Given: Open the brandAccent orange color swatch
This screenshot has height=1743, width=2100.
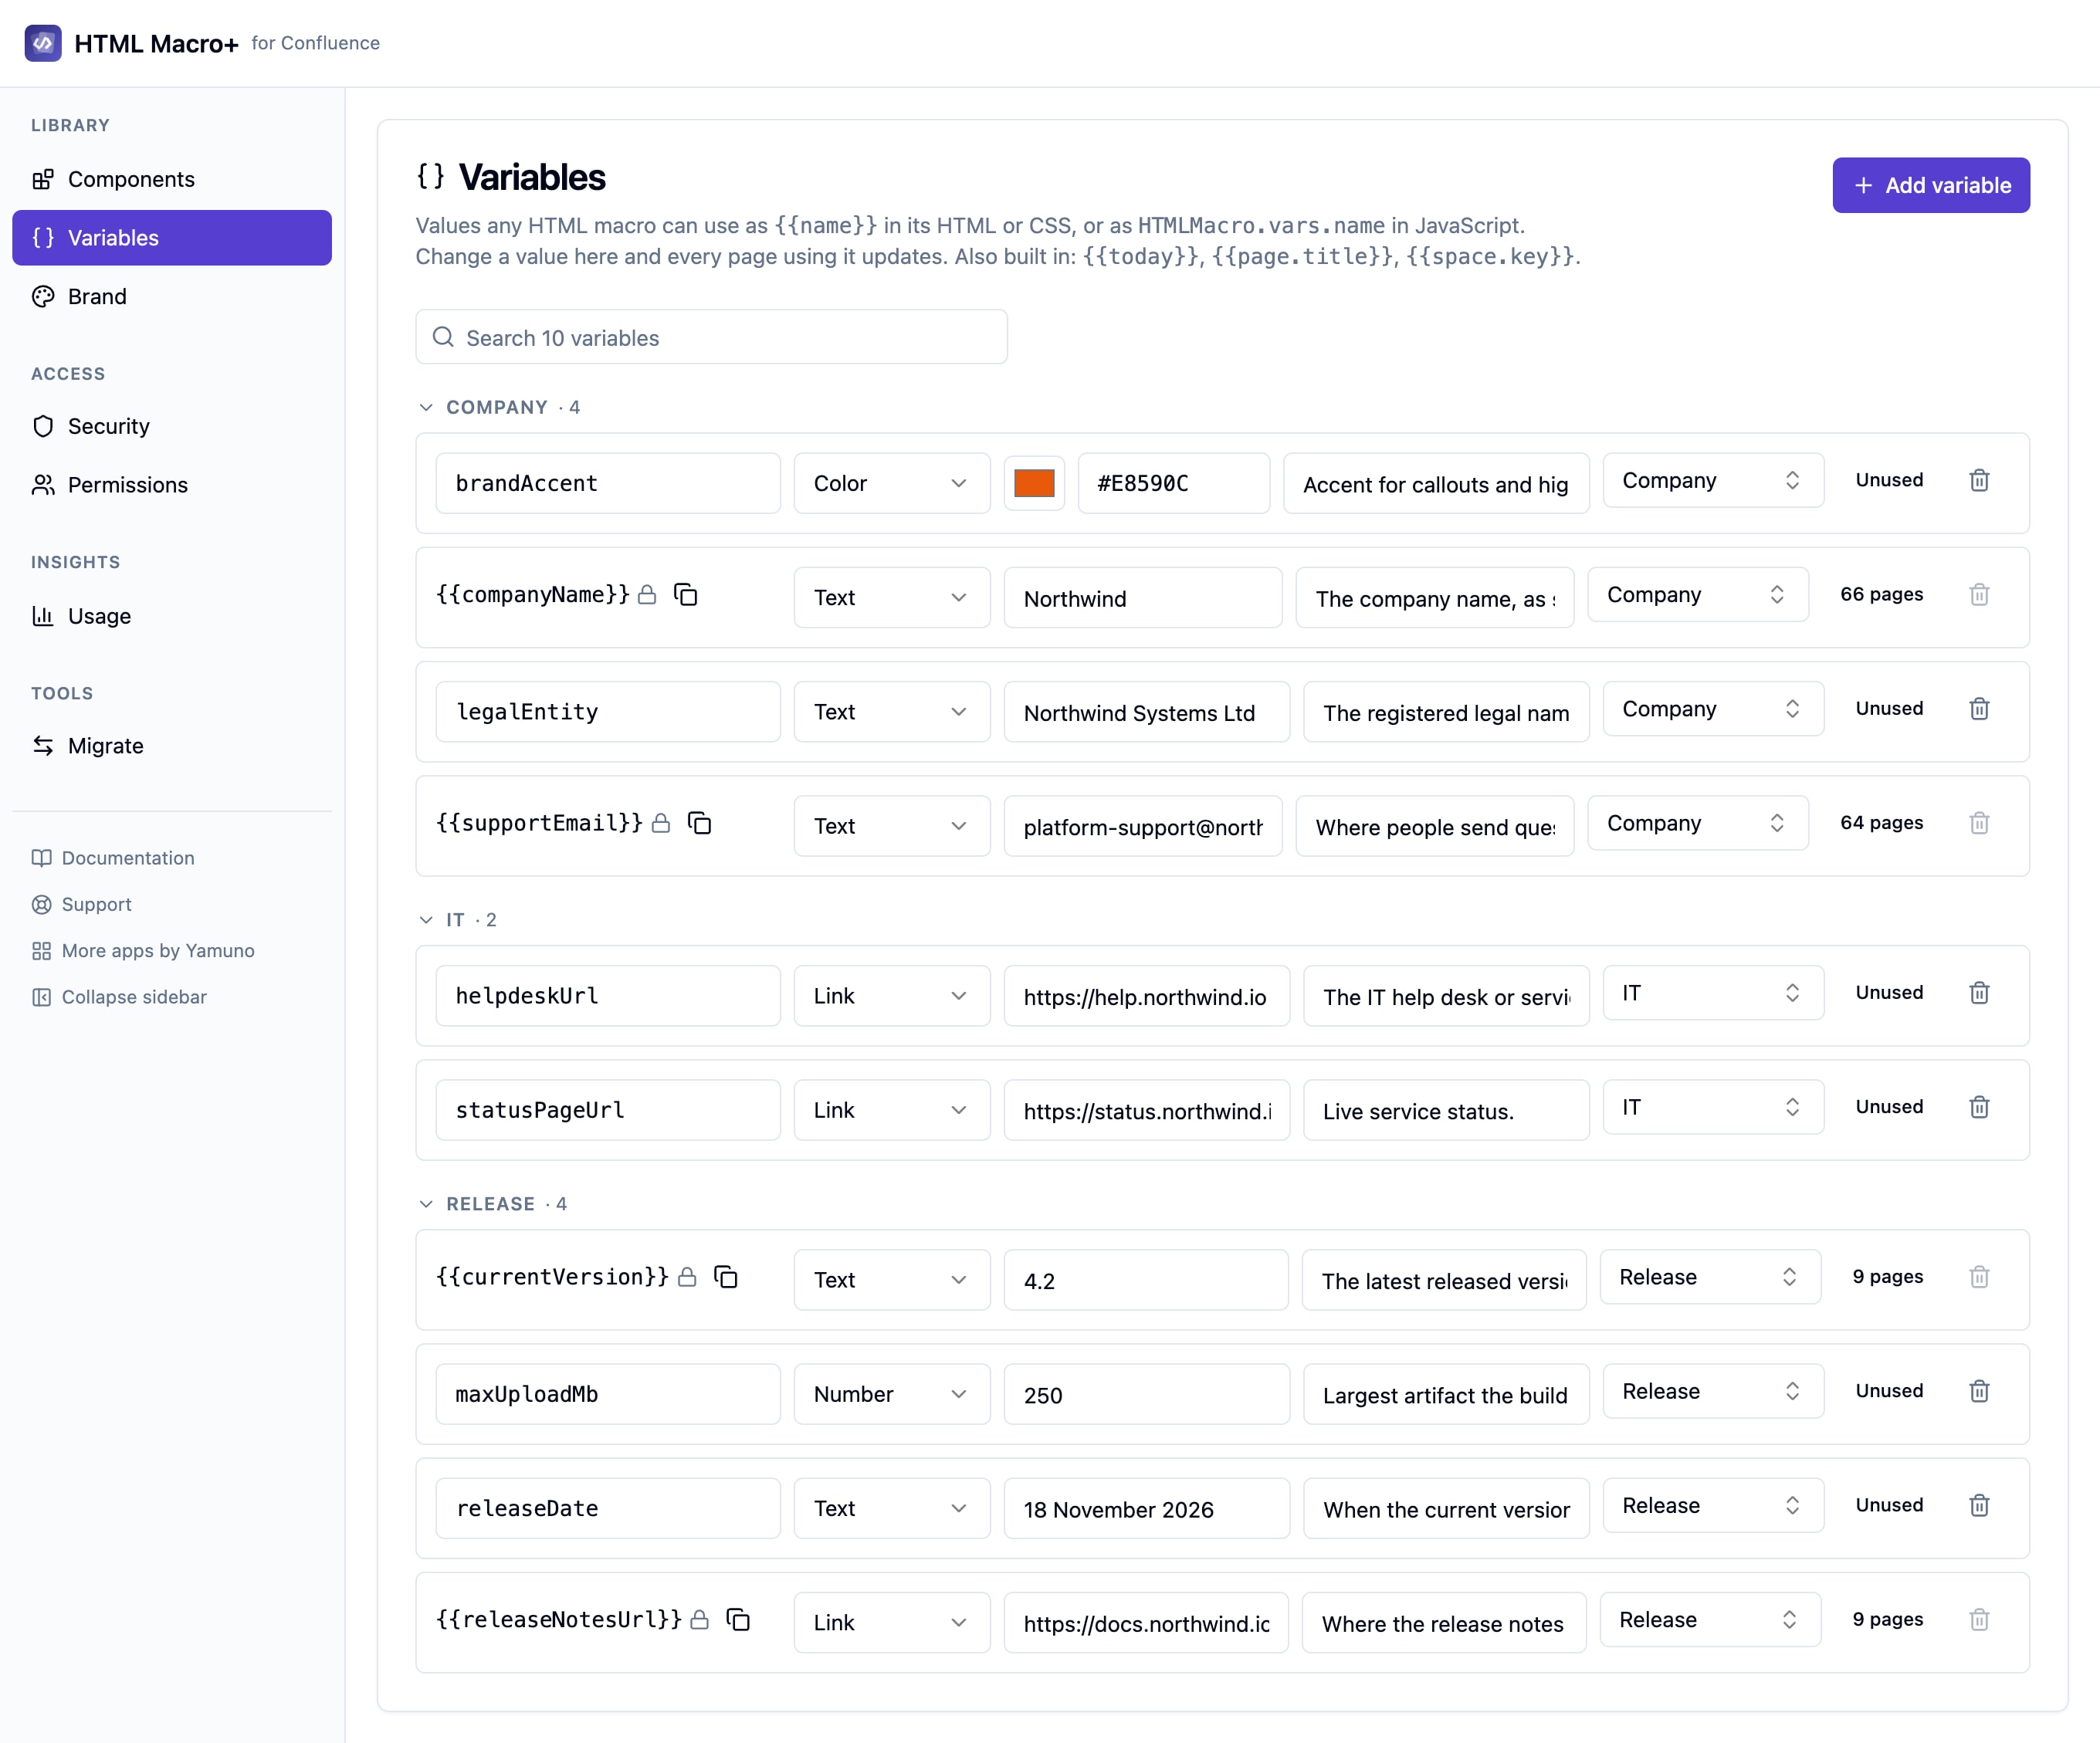Looking at the screenshot, I should (1034, 483).
